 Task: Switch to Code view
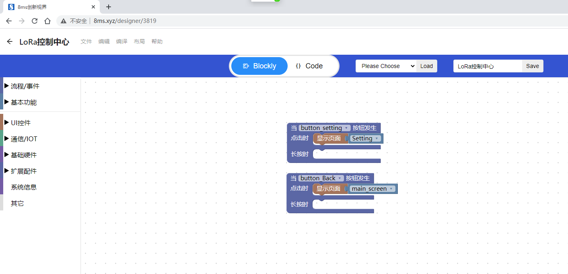coord(309,66)
